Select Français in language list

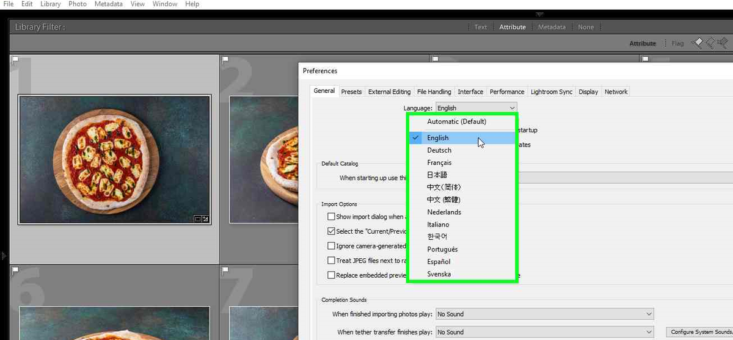[x=462, y=163]
